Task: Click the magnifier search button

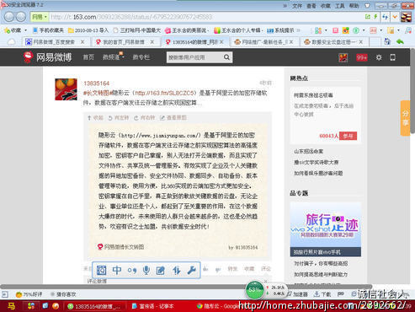Action: (226, 57)
